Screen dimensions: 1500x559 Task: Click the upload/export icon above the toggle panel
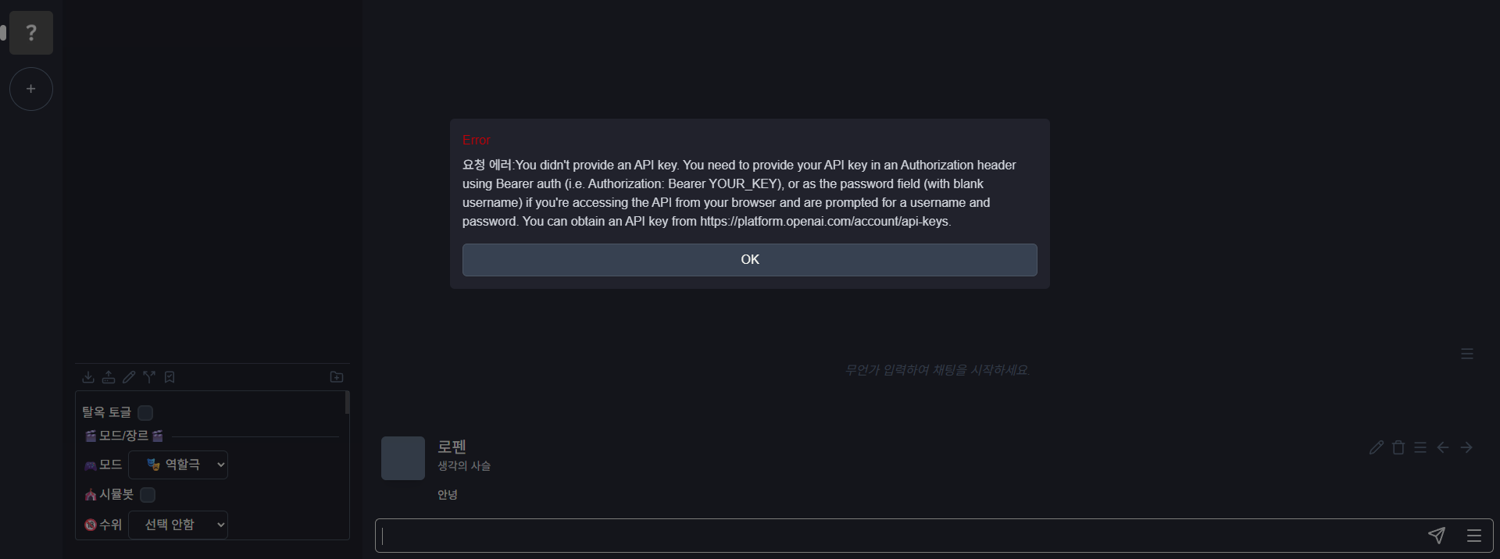coord(109,377)
